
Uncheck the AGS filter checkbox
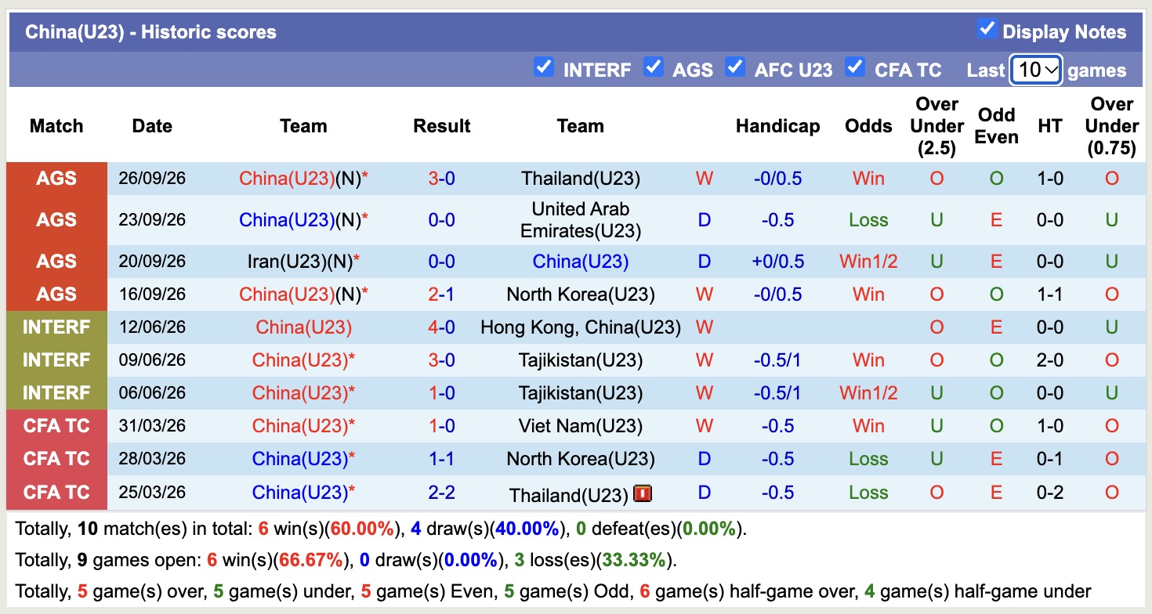[653, 67]
